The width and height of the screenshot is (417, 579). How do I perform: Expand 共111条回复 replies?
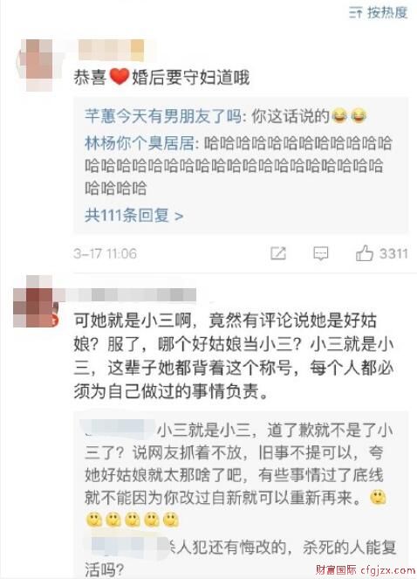pyautogui.click(x=134, y=216)
